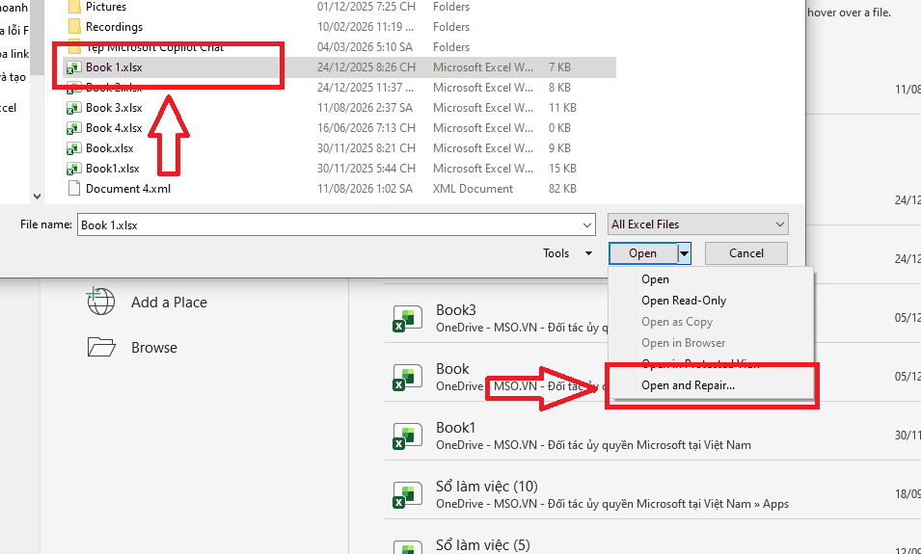Choose Open as Copy menu entry
The image size is (921, 554).
click(x=677, y=322)
